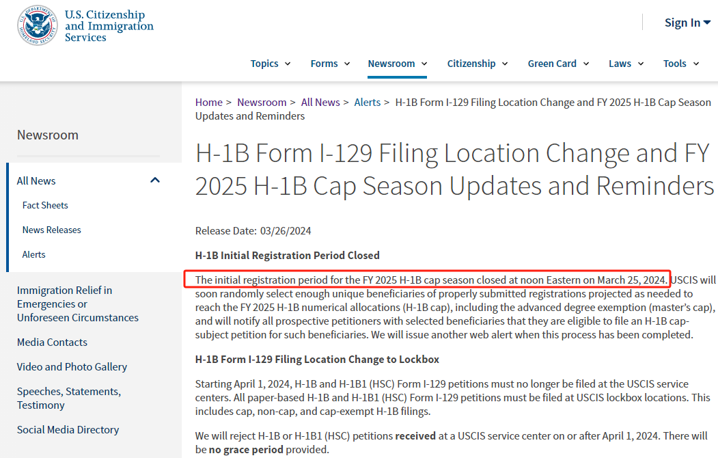This screenshot has height=458, width=718.
Task: Expand the Laws menu
Action: (626, 64)
